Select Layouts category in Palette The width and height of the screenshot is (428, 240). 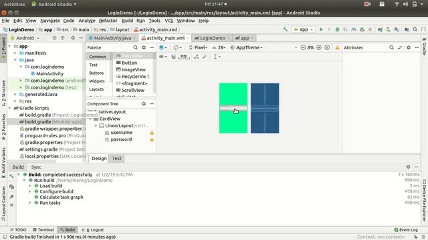(96, 89)
